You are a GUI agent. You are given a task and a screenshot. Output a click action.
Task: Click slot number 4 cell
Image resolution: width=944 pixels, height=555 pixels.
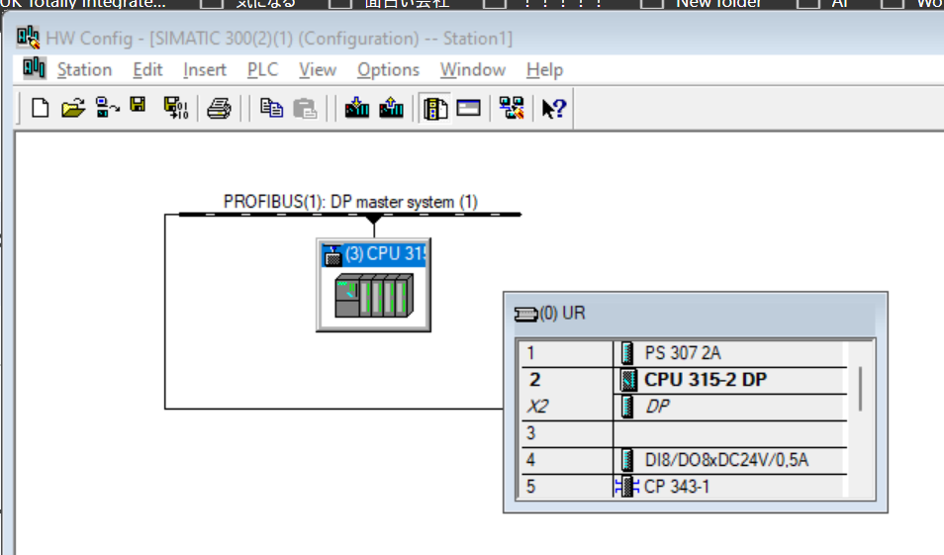pyautogui.click(x=567, y=460)
